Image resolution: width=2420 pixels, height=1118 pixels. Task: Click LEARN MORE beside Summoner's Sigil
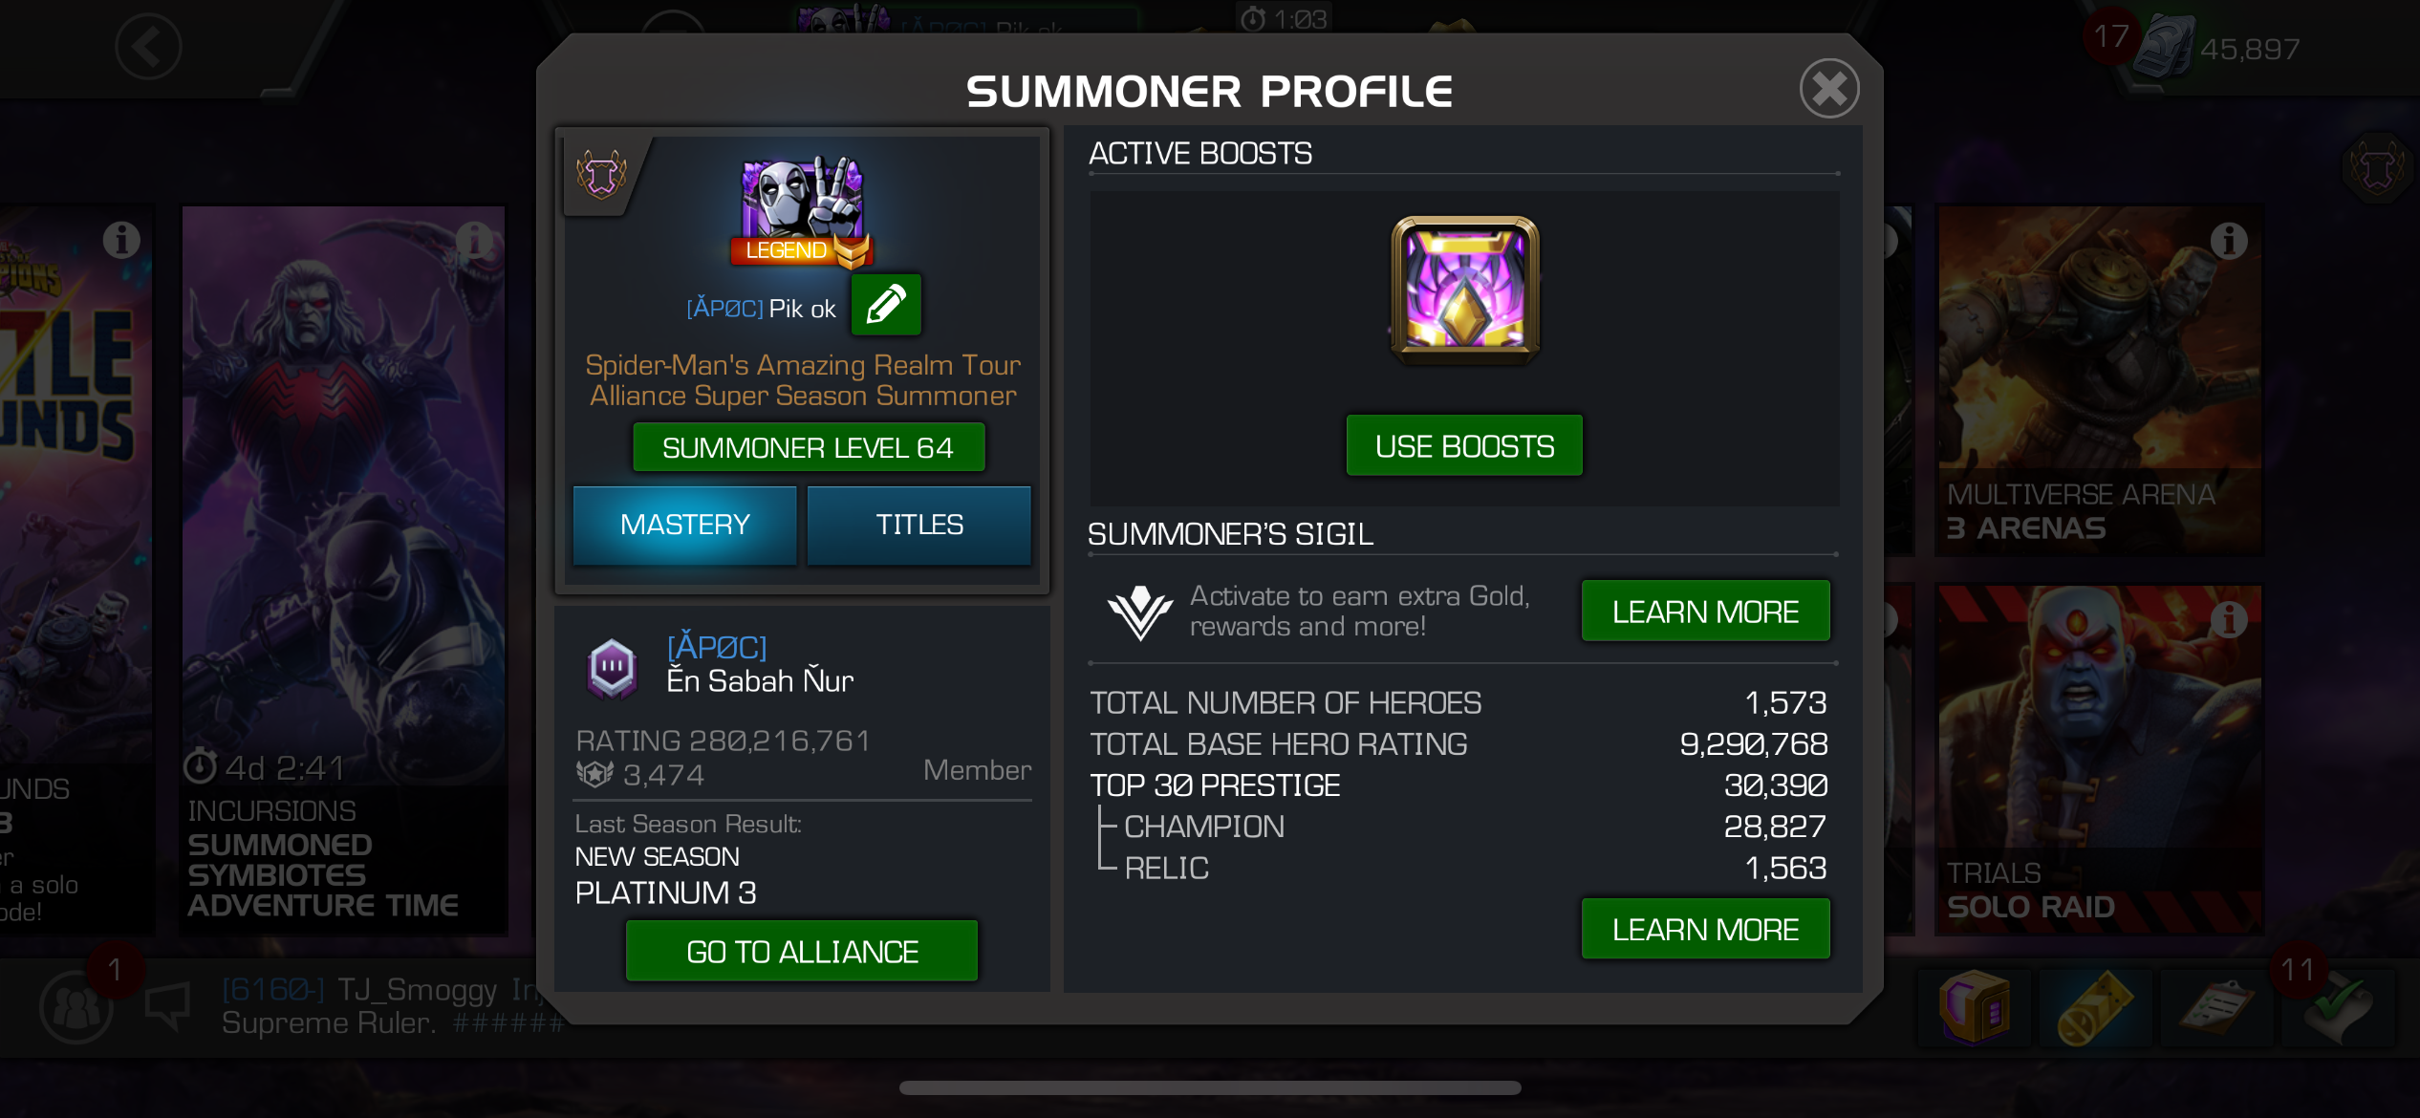(1705, 611)
